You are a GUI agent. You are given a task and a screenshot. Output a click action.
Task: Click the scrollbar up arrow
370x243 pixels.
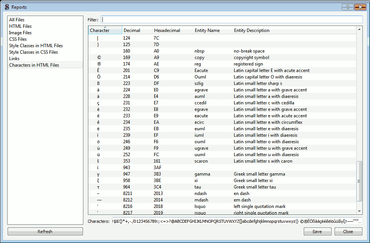(359, 29)
